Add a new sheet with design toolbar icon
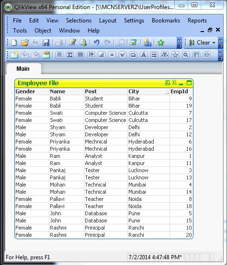 [x=14, y=55]
